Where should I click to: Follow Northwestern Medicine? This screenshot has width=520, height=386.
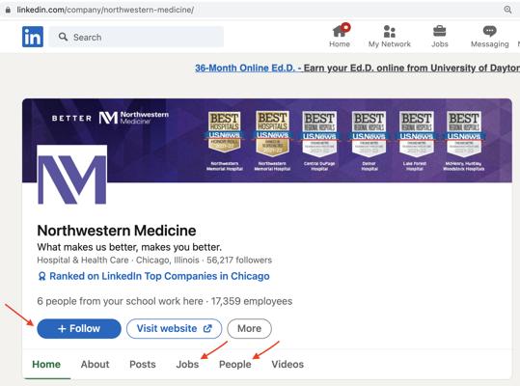[79, 328]
